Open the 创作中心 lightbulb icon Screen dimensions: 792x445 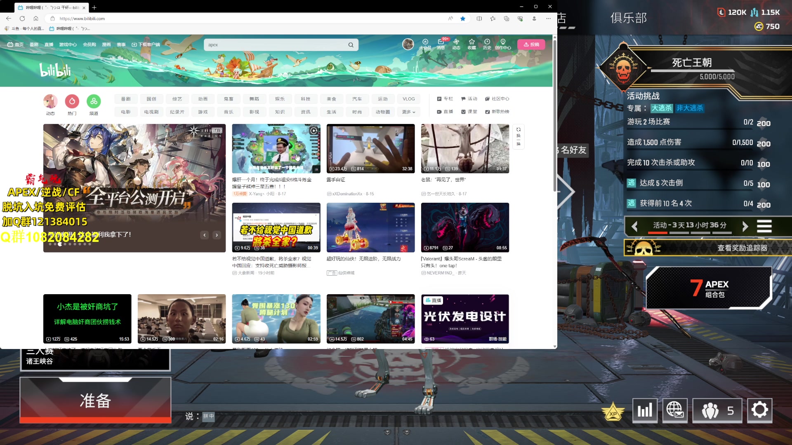click(503, 44)
